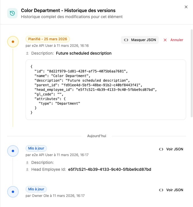Click the 'Planifié - 25 mars 2026' badge

[x=48, y=39]
